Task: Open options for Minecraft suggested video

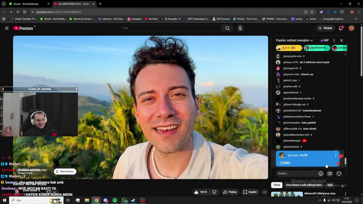Action: (x=345, y=194)
